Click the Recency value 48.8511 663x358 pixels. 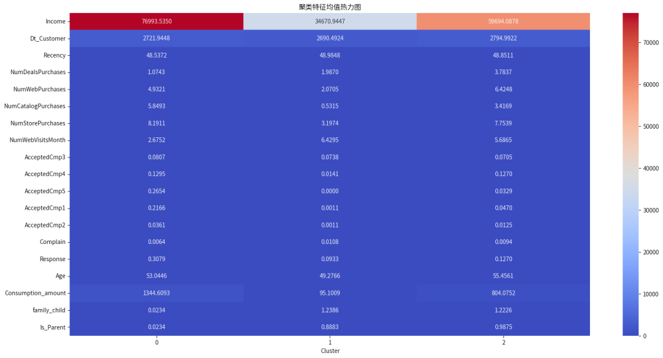(503, 55)
